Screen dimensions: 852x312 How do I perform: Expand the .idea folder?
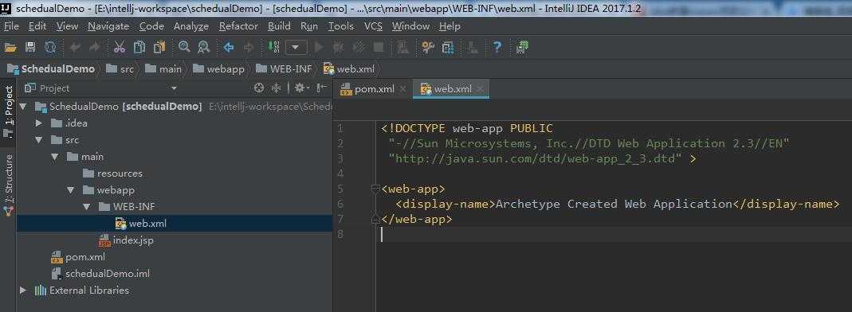coord(38,123)
